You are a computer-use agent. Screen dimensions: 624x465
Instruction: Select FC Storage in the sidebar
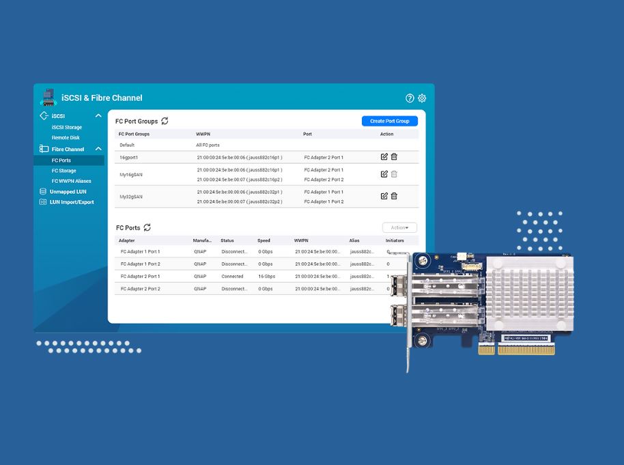[x=64, y=171]
